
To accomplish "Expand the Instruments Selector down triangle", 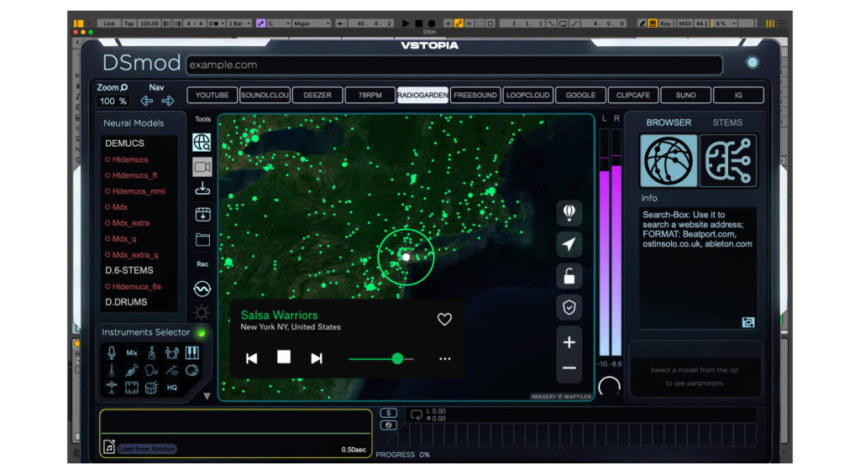I will (x=207, y=396).
